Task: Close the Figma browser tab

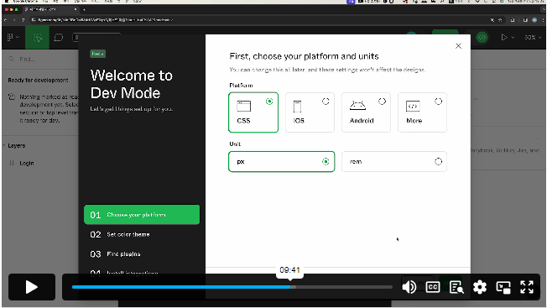Action: click(76, 9)
